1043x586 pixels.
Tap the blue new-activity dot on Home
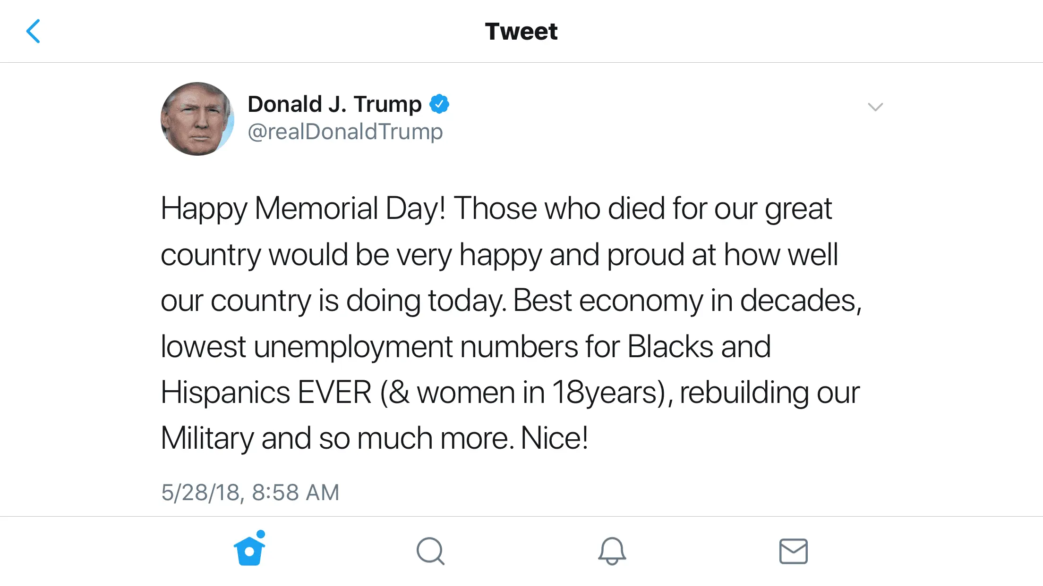point(261,534)
